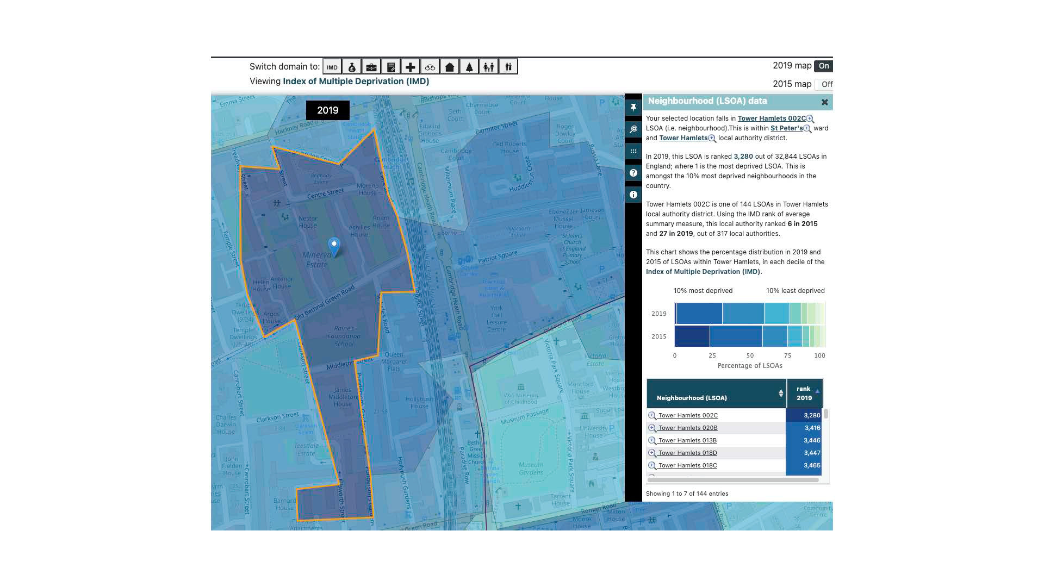Select Living environment domain (tree icon)
Viewport: 1044px width, 587px height.
[469, 67]
